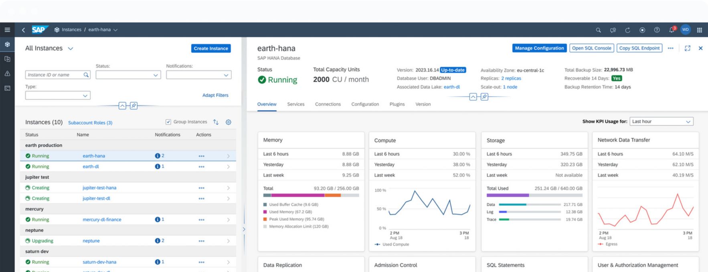Expand the All Instances view selector
Viewport: 708px width, 272px height.
pos(71,48)
